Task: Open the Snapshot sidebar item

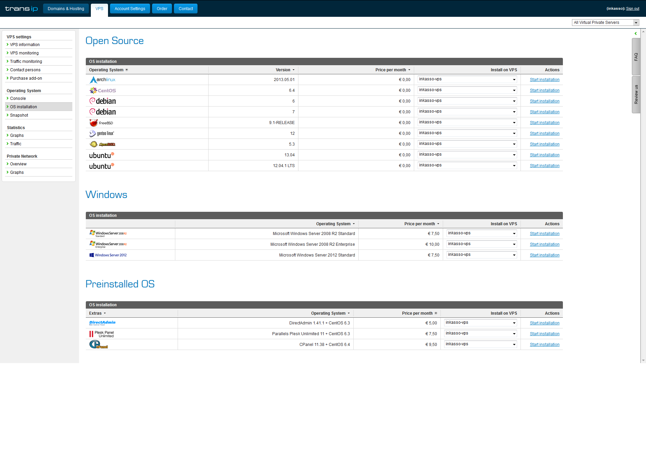Action: tap(19, 115)
